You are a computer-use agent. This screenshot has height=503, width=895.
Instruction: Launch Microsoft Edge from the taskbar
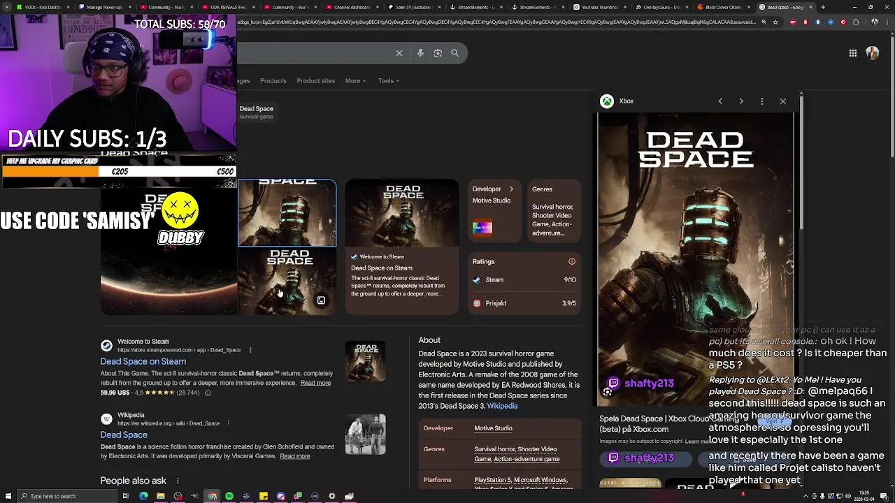click(143, 496)
